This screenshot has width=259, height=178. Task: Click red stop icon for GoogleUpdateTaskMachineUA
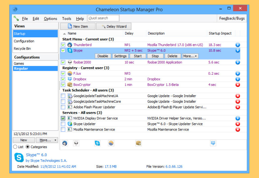click(x=238, y=96)
